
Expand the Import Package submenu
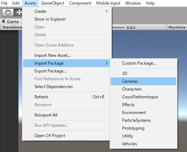(x=66, y=63)
